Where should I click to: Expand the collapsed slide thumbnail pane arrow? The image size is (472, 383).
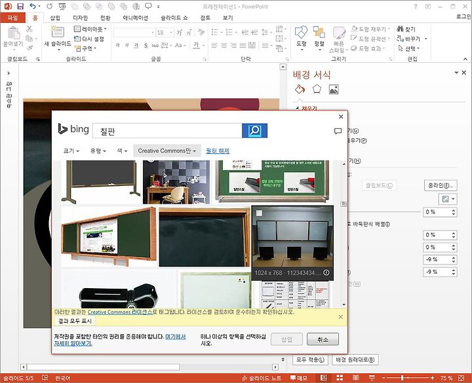(9, 73)
